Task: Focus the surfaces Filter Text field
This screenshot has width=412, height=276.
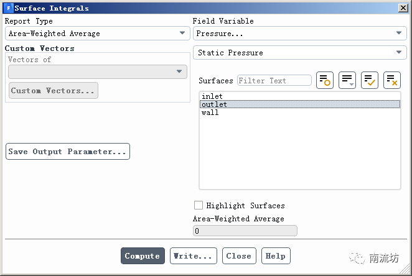Action: 274,80
